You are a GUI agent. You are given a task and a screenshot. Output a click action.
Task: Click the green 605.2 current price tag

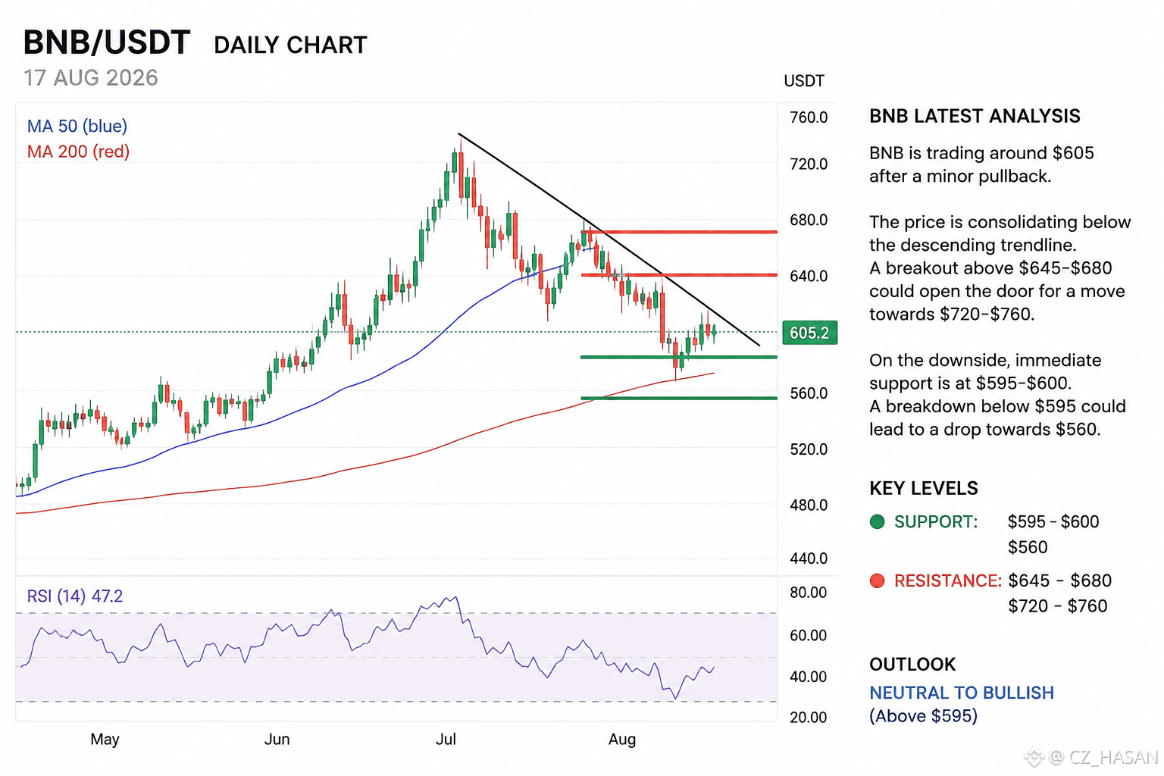tap(809, 333)
